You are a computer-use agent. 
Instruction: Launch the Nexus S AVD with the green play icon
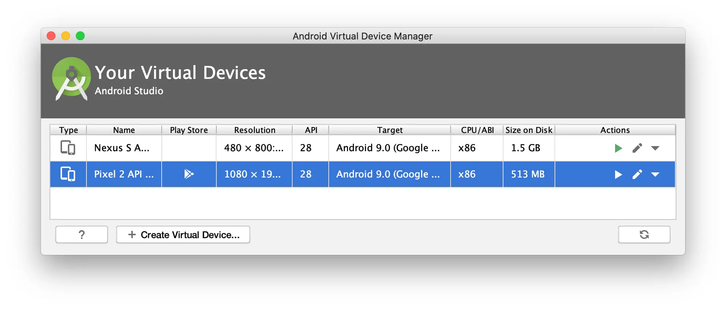618,148
